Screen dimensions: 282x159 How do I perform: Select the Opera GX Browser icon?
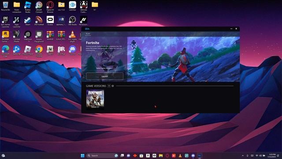tap(50, 7)
